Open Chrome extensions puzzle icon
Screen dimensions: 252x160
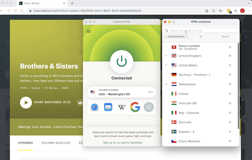tap(235, 11)
